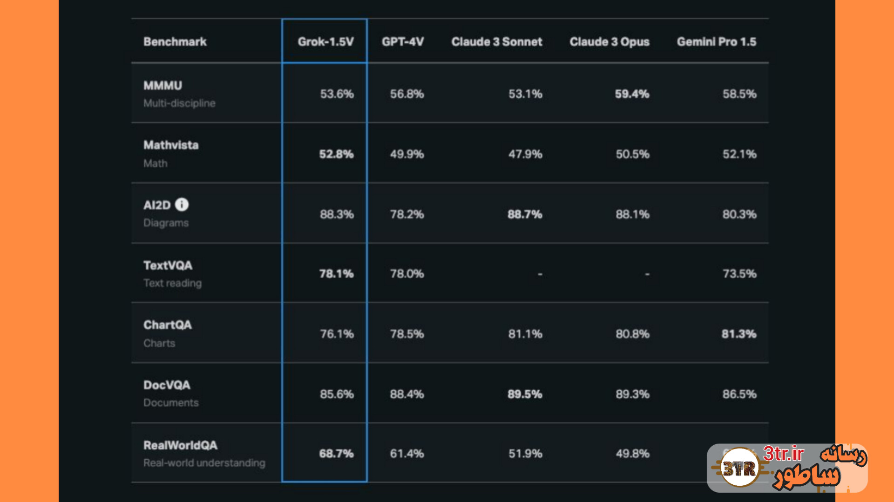Screen dimensions: 894x502
Task: Click the ChartQA benchmark label
Action: coord(168,325)
